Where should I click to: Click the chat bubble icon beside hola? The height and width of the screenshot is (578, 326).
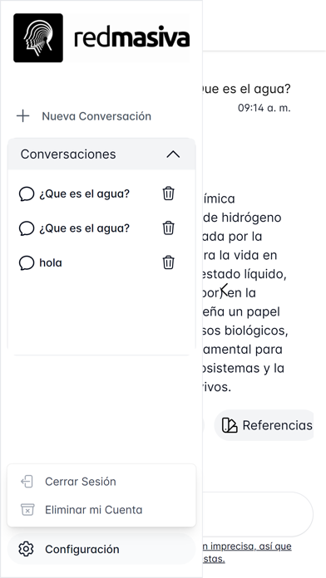tap(27, 263)
